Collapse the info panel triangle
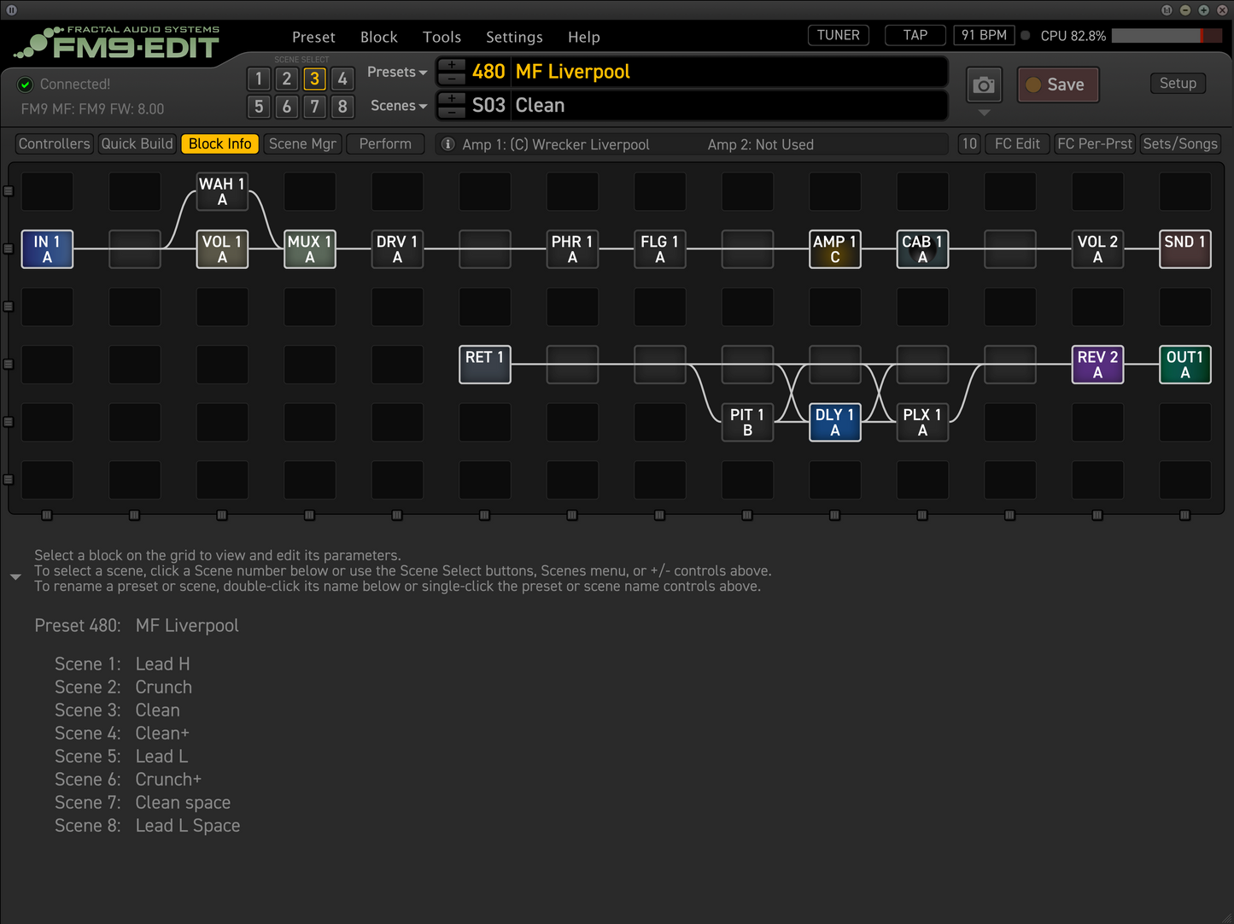Image resolution: width=1234 pixels, height=924 pixels. (x=15, y=577)
